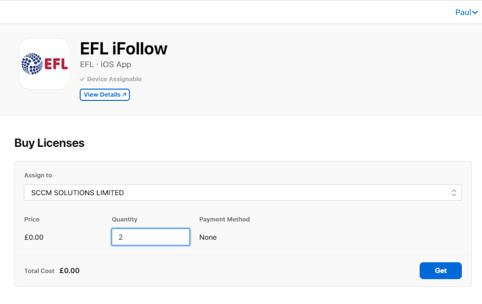Expand the SCCM SOLUTIONS LIMITED dropdown
The image size is (482, 304).
(243, 193)
